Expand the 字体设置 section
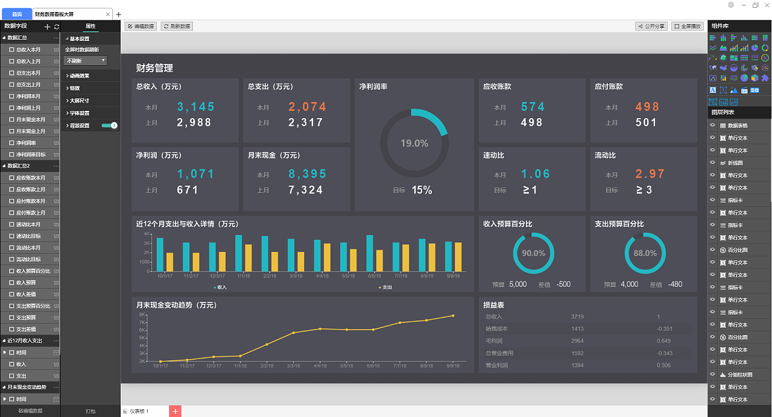The width and height of the screenshot is (772, 417). pyautogui.click(x=90, y=113)
